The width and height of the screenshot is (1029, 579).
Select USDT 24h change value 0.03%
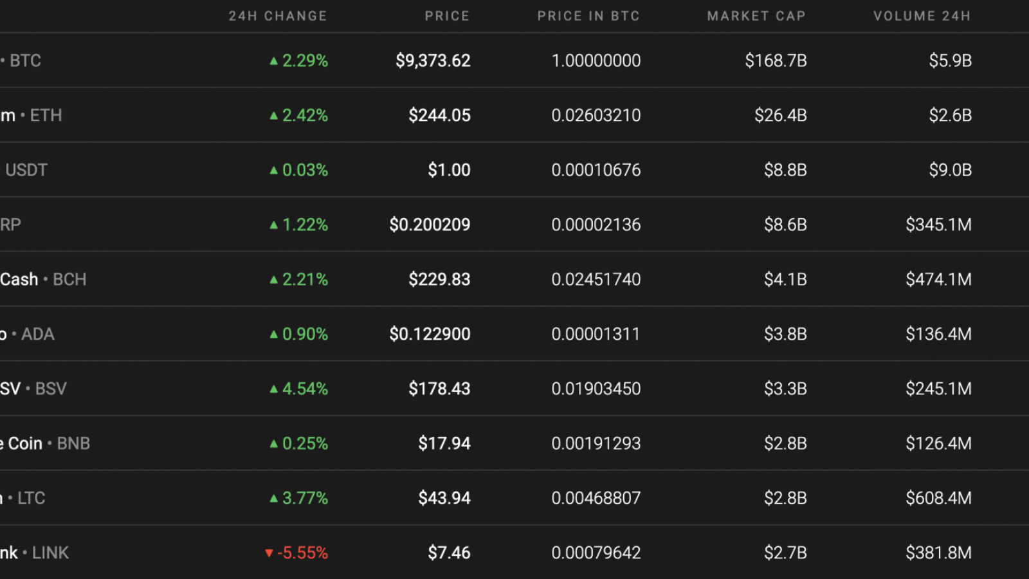pos(305,170)
